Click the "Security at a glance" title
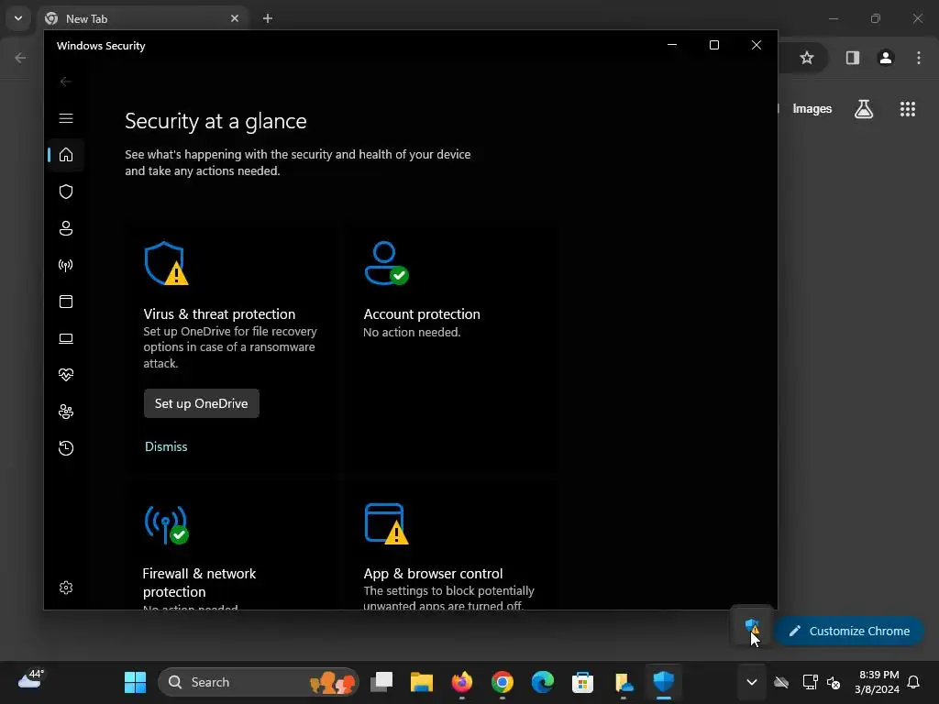The image size is (939, 704). [215, 122]
